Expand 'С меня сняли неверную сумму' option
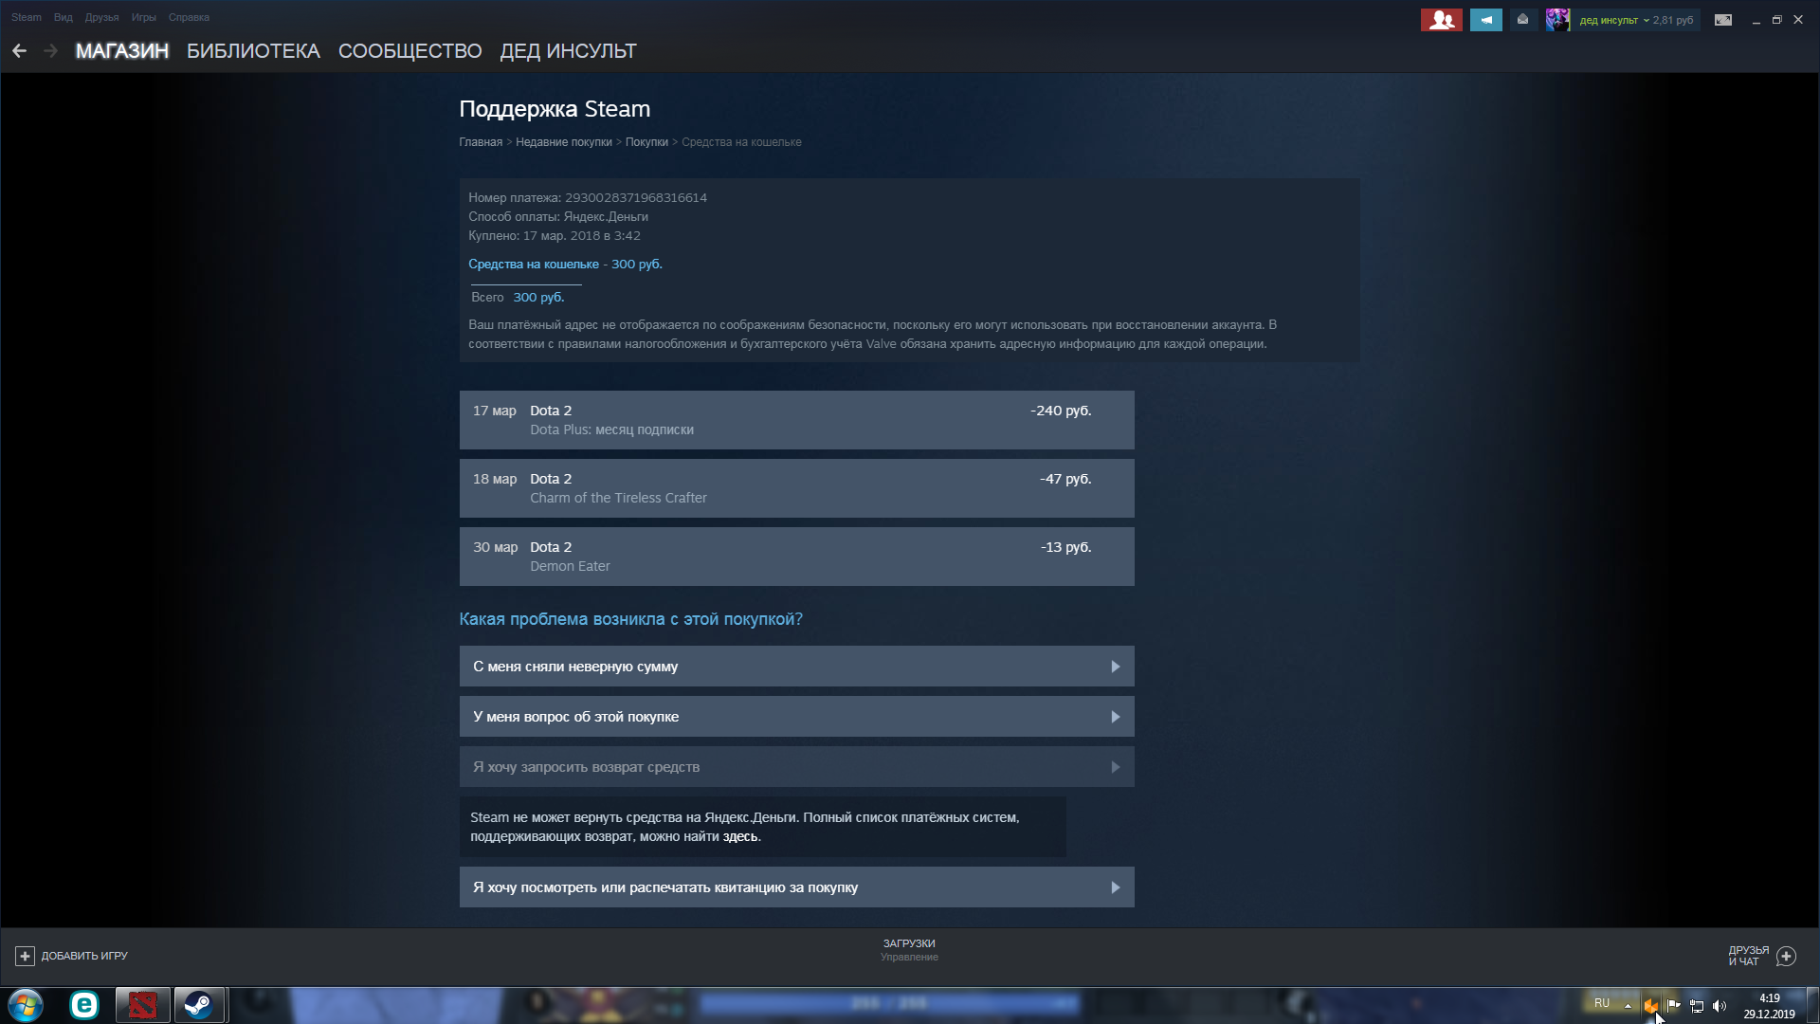The width and height of the screenshot is (1820, 1024). 796,667
